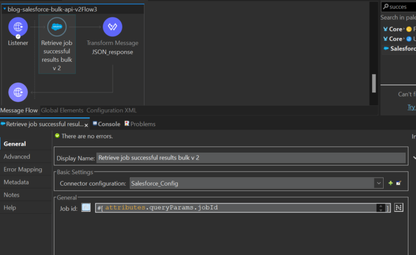416x255 pixels.
Task: Close the Retrieve job successful results tab
Action: click(x=87, y=125)
